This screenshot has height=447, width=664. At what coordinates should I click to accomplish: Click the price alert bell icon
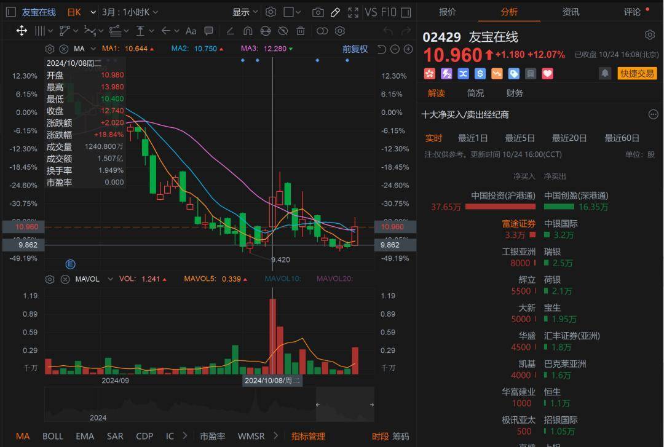605,74
